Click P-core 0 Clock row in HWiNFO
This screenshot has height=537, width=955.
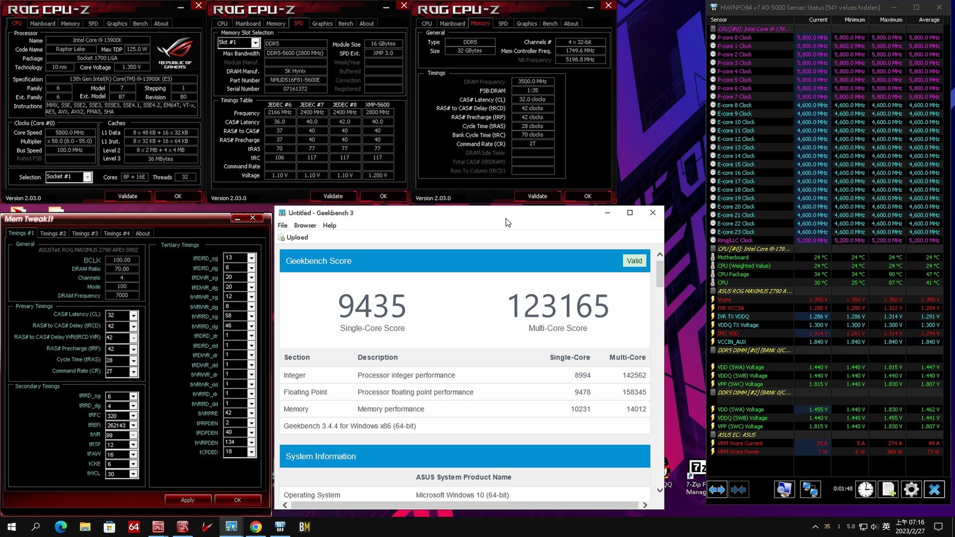click(x=826, y=38)
